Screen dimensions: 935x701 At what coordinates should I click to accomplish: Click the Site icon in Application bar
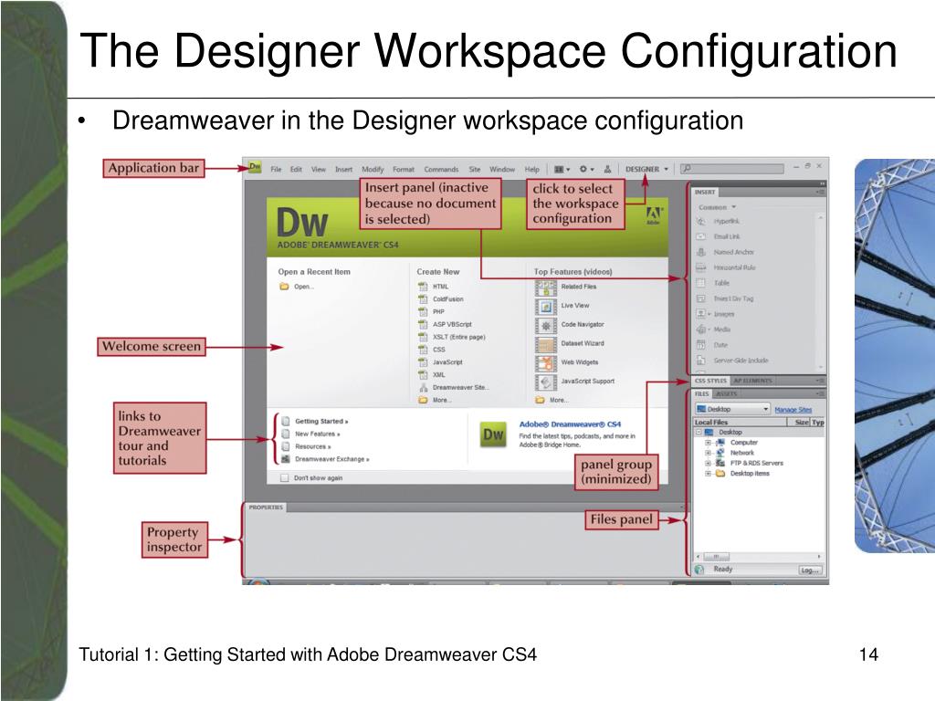coord(607,169)
